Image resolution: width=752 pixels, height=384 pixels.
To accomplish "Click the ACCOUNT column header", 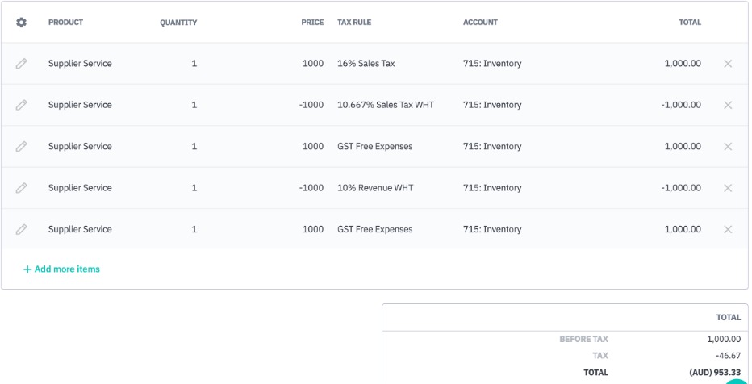I will click(x=480, y=23).
